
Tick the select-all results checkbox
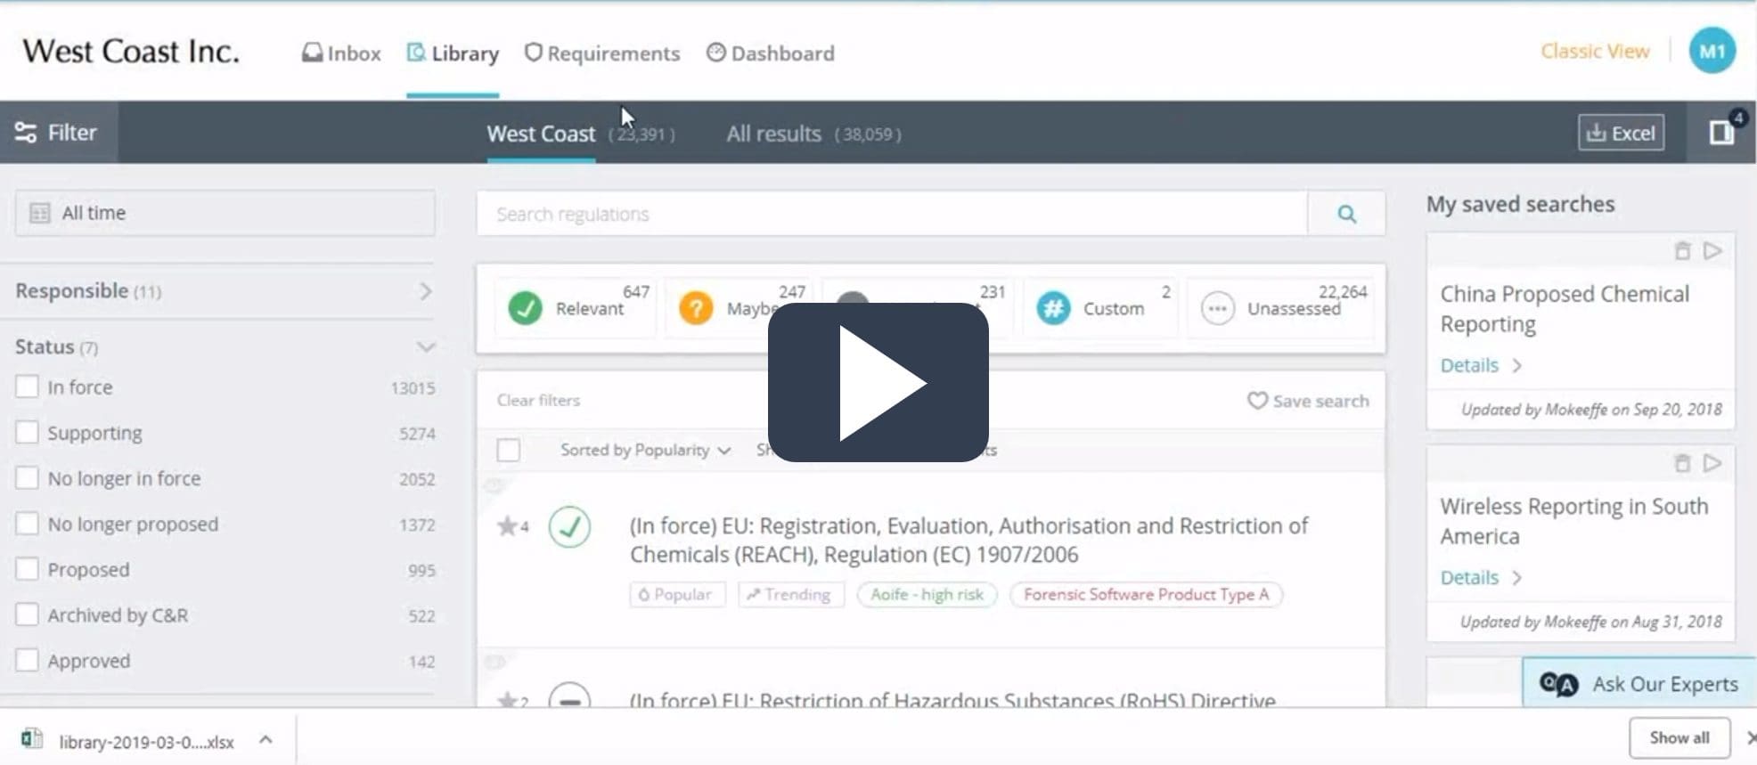[509, 450]
